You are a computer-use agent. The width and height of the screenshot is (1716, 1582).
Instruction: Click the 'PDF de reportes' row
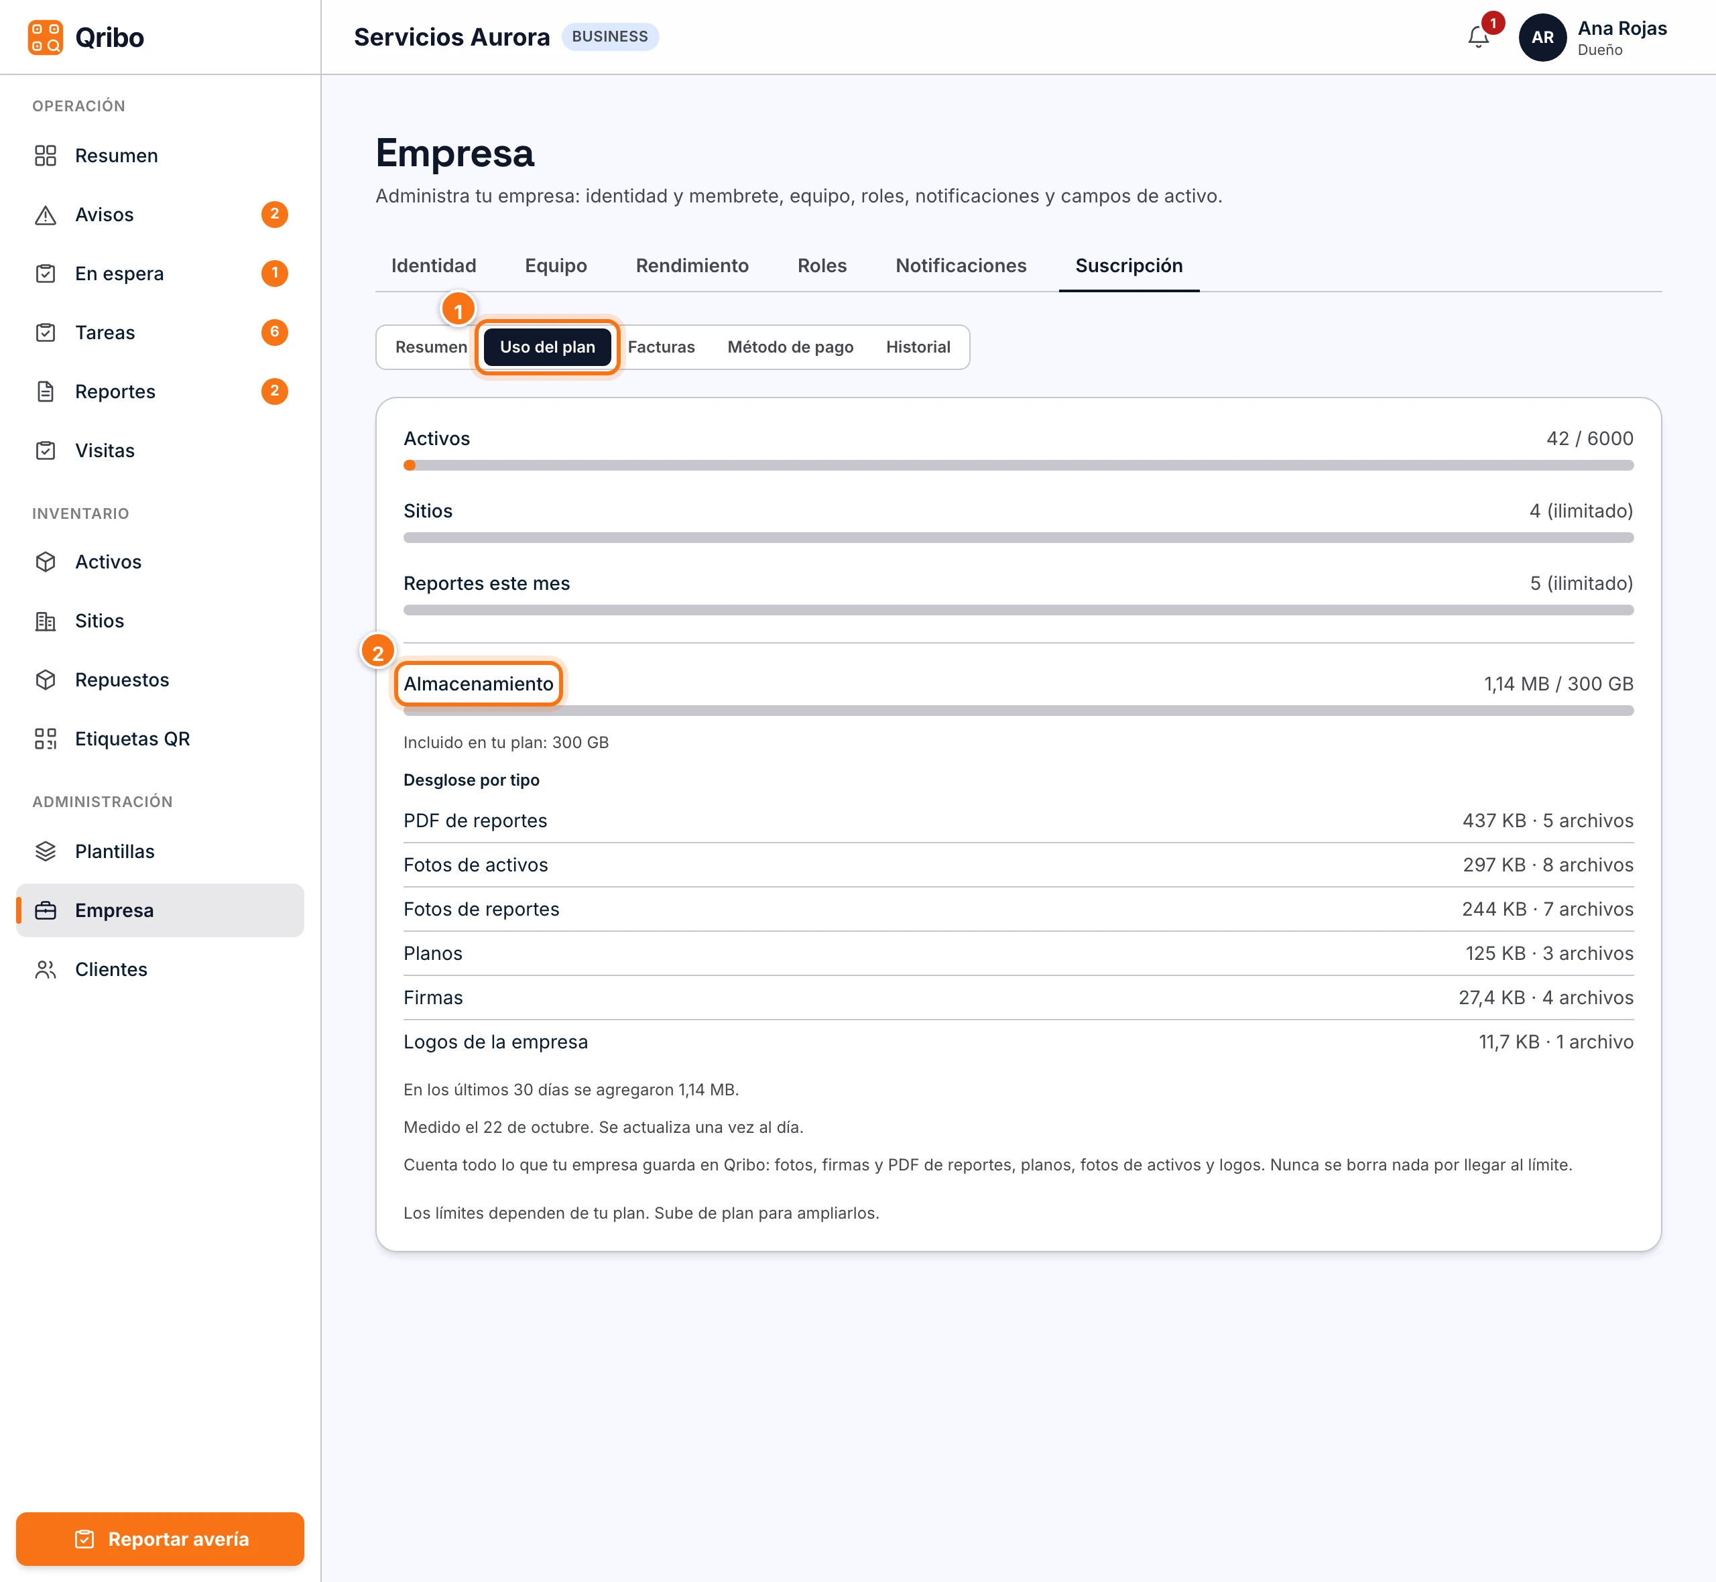[x=1018, y=821]
